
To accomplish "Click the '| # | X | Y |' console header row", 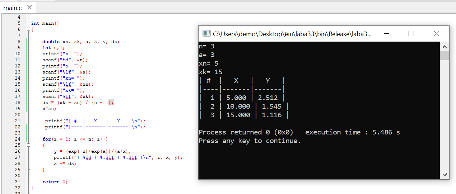I will click(x=242, y=81).
